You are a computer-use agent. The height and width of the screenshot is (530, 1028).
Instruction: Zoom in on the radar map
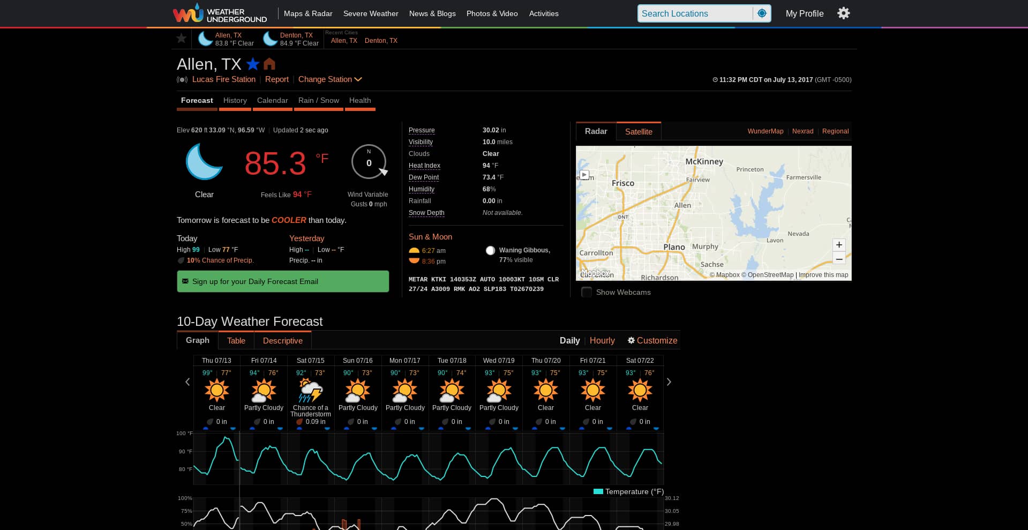[x=838, y=245]
